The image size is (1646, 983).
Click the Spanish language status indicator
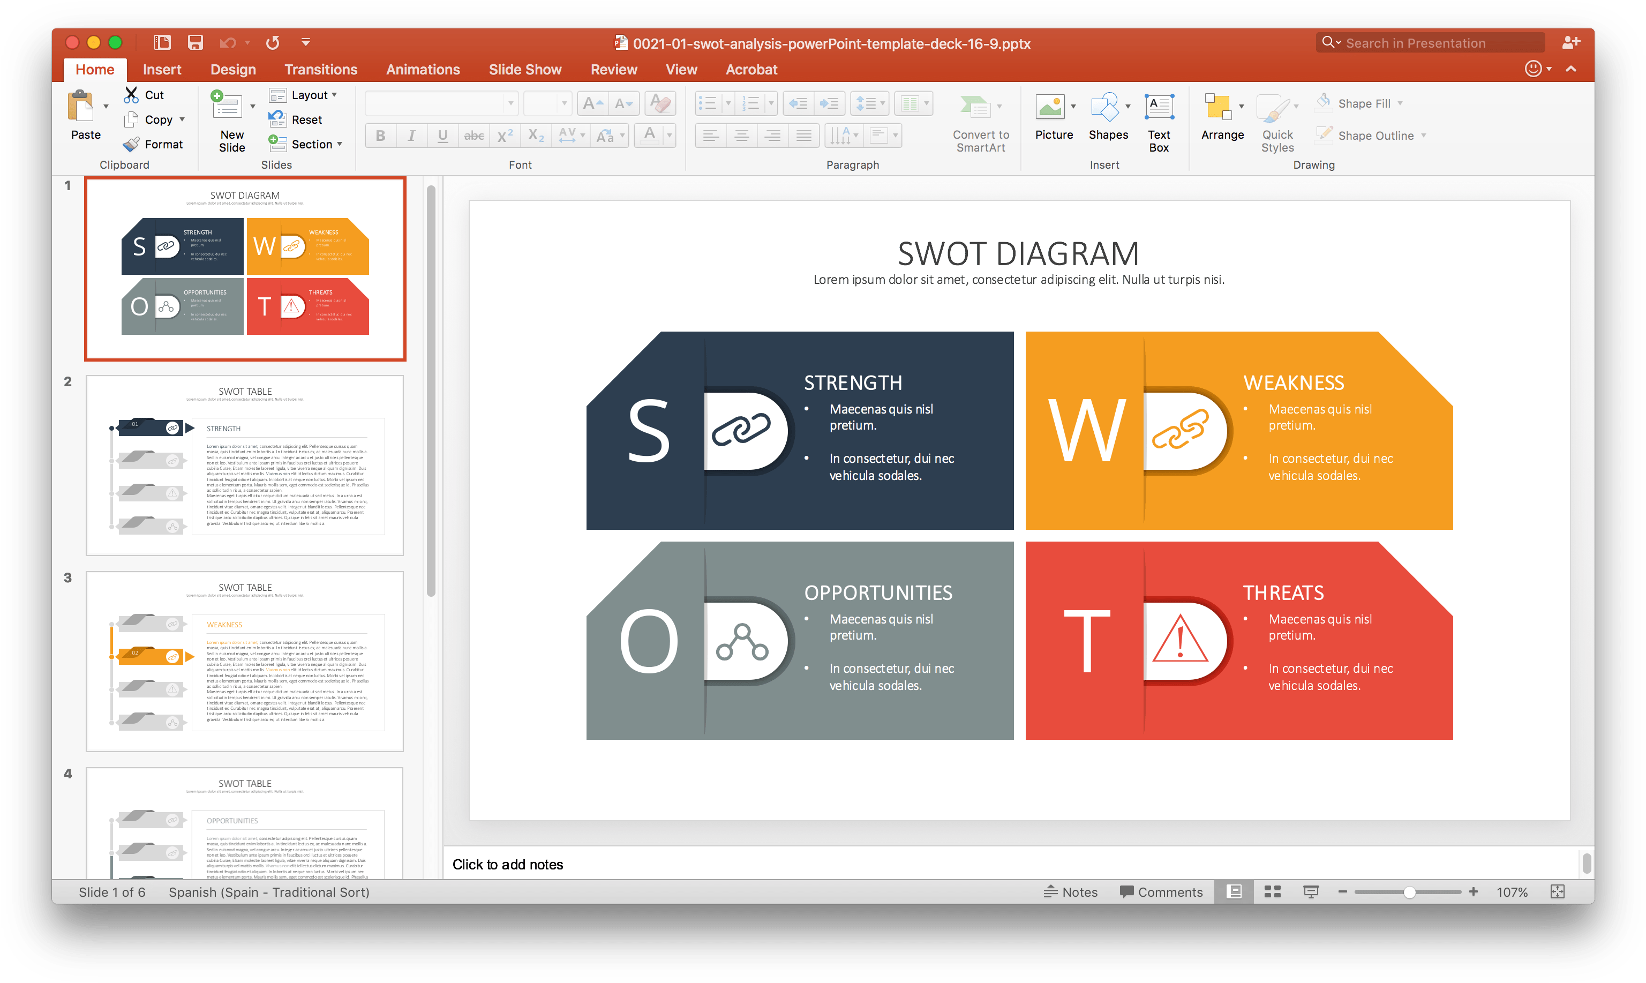point(269,891)
